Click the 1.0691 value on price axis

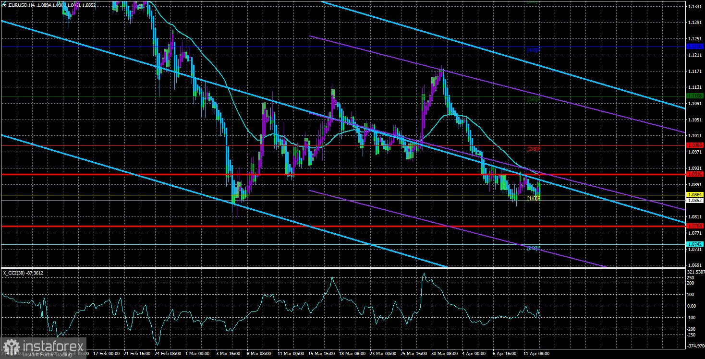pyautogui.click(x=695, y=265)
